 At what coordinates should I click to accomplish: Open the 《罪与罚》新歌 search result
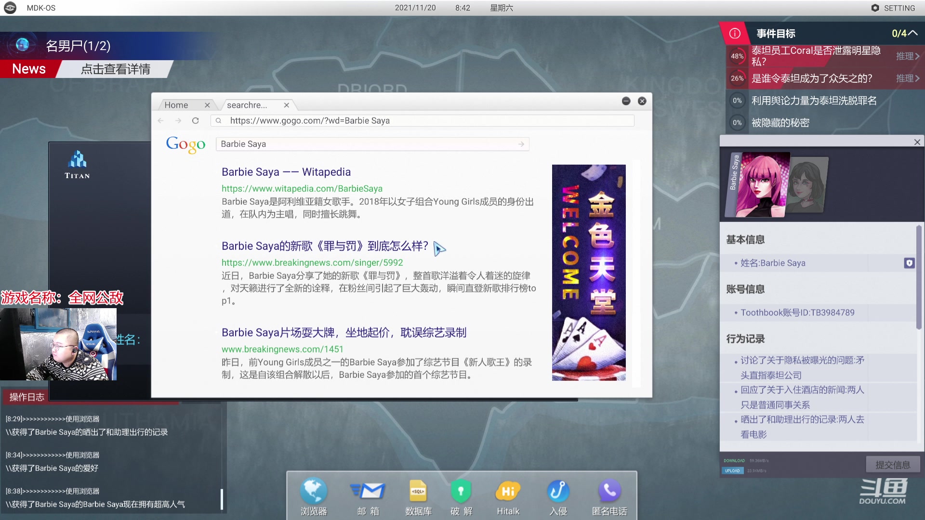(x=325, y=246)
